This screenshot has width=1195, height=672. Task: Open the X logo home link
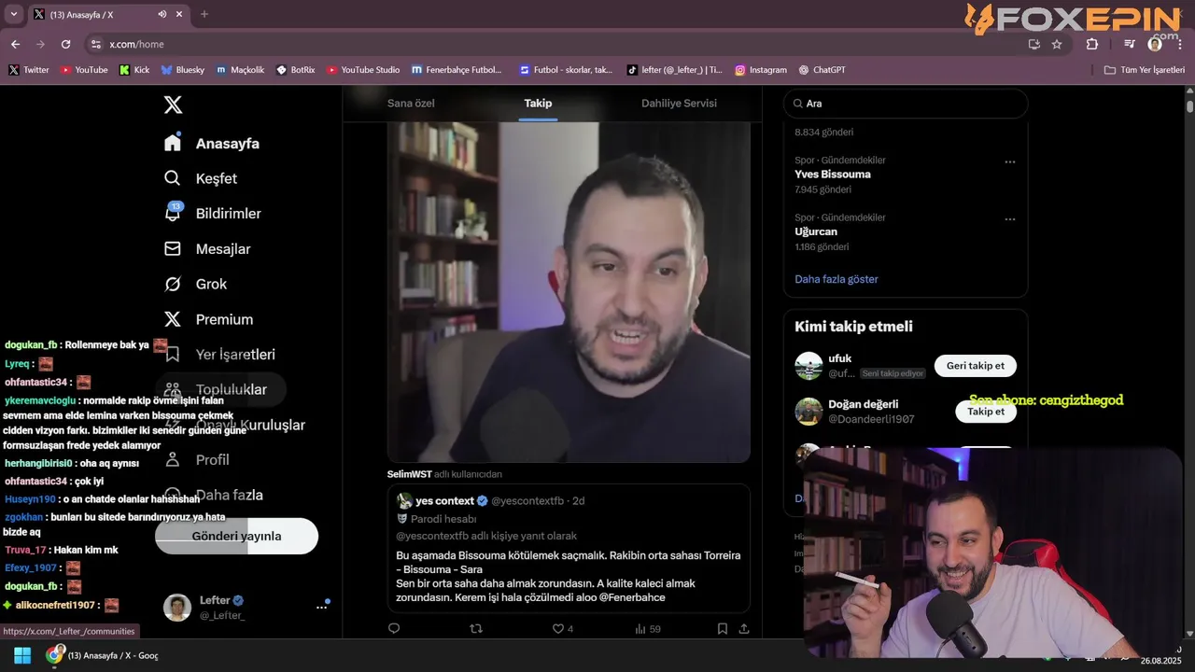173,105
